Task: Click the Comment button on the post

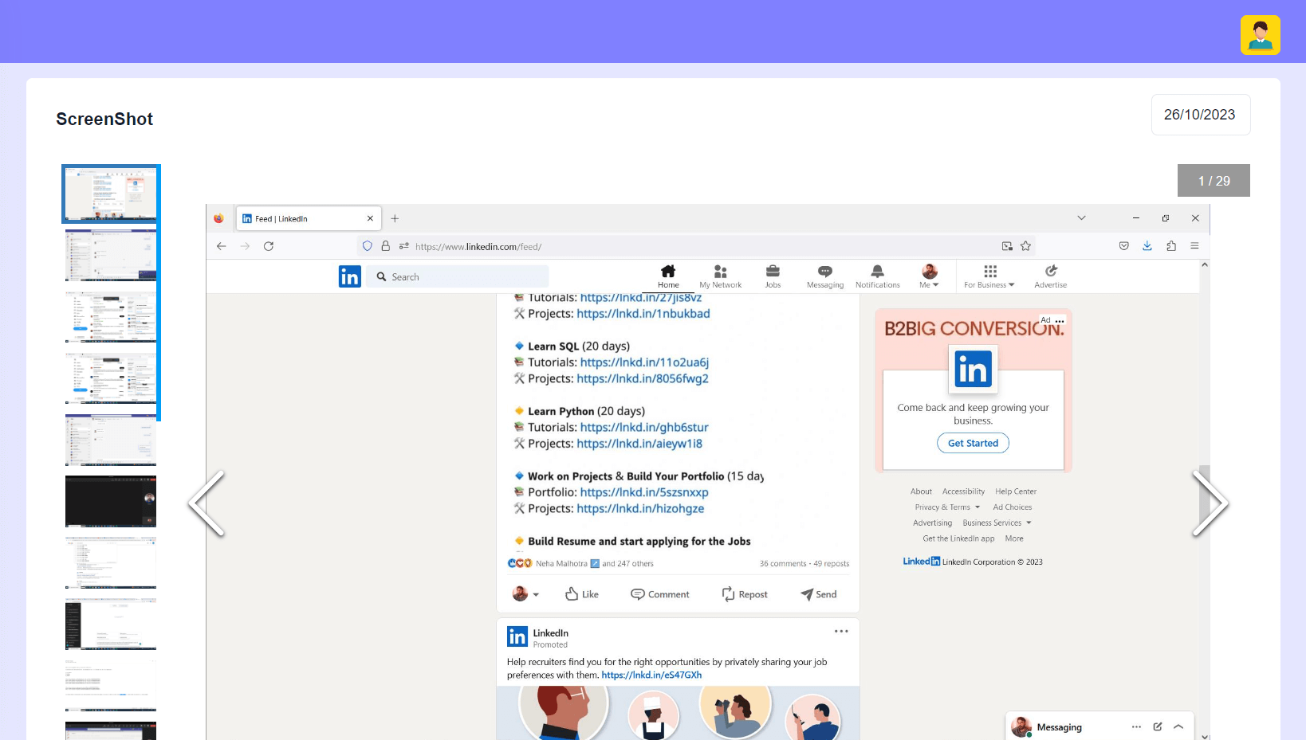Action: pos(659,594)
